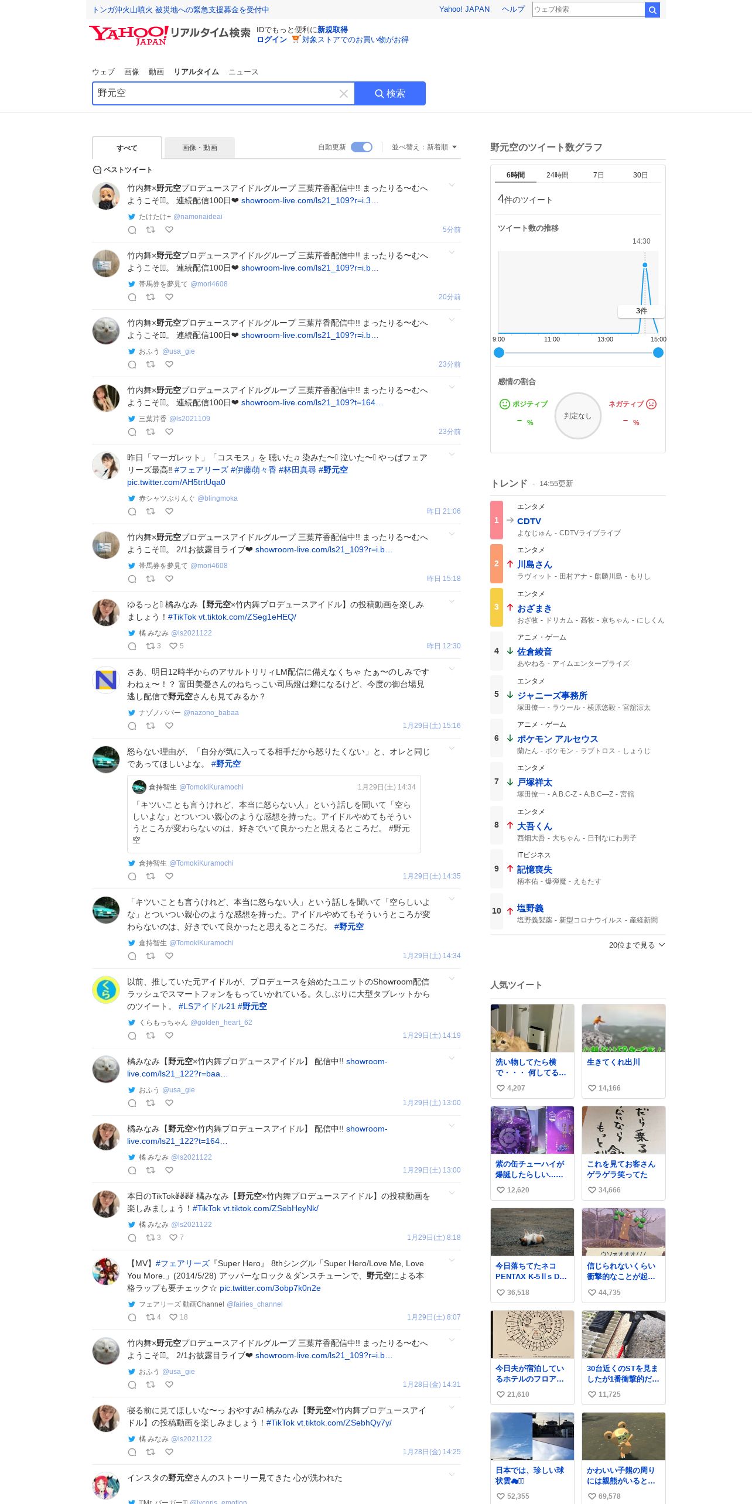The height and width of the screenshot is (1504, 752).
Task: Click the right graph range slider handle
Action: [658, 353]
